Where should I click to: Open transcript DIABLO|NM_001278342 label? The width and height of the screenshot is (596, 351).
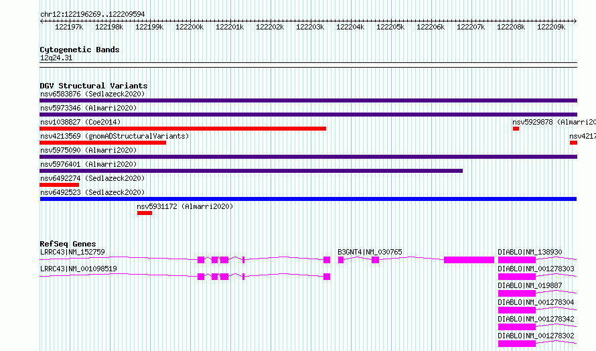[536, 319]
